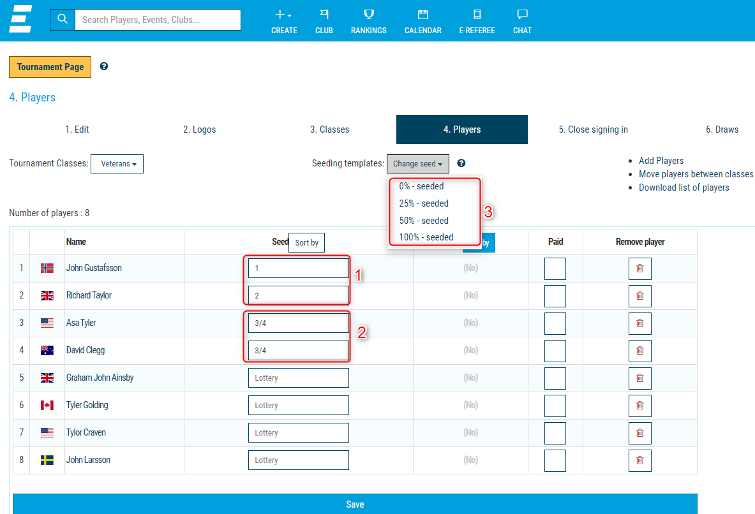755x514 pixels.
Task: Expand the Veterans class dropdown
Action: (117, 164)
